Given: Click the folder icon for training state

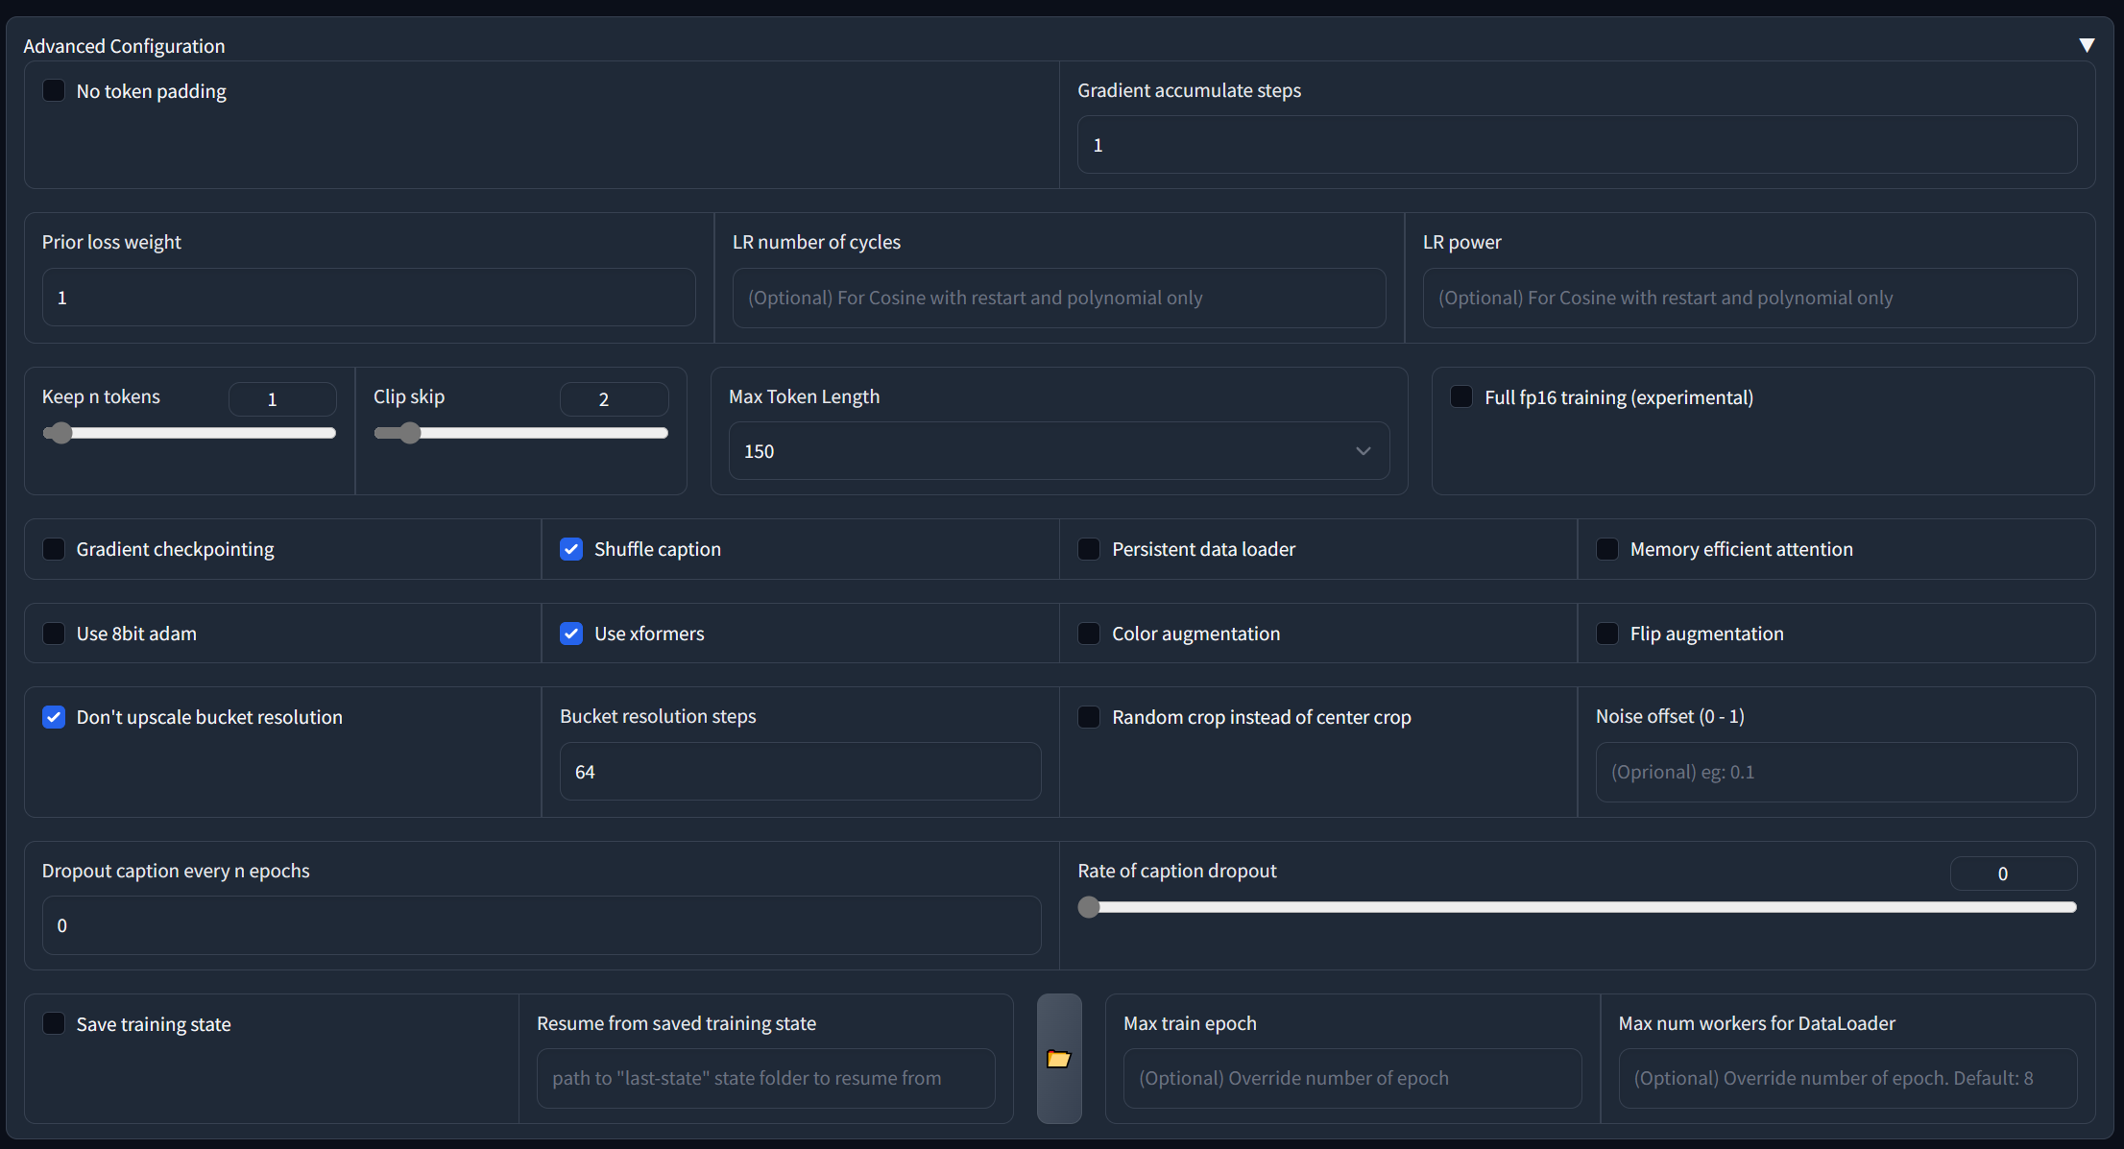Looking at the screenshot, I should pos(1058,1059).
